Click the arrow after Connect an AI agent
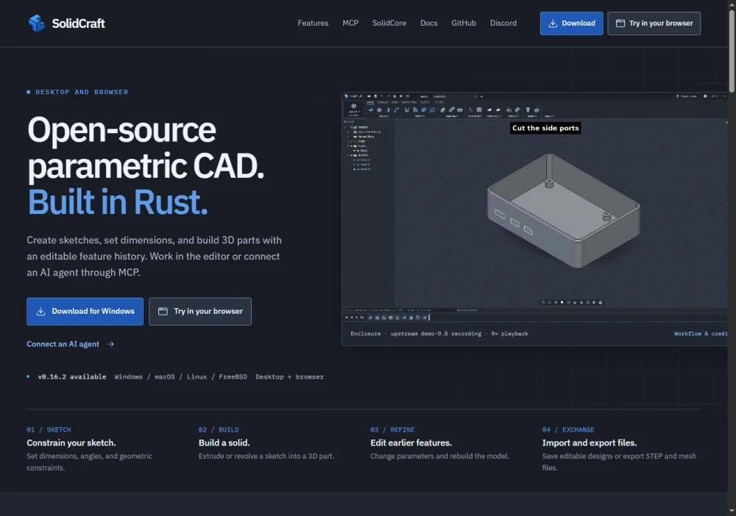The width and height of the screenshot is (736, 516). click(111, 344)
